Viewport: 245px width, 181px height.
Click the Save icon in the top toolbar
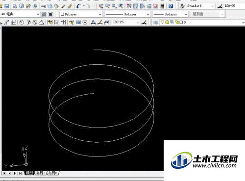(7, 6)
